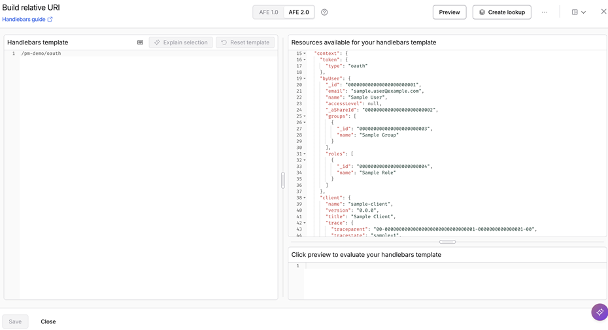
Task: Switch to AFE 1.0
Action: click(269, 12)
